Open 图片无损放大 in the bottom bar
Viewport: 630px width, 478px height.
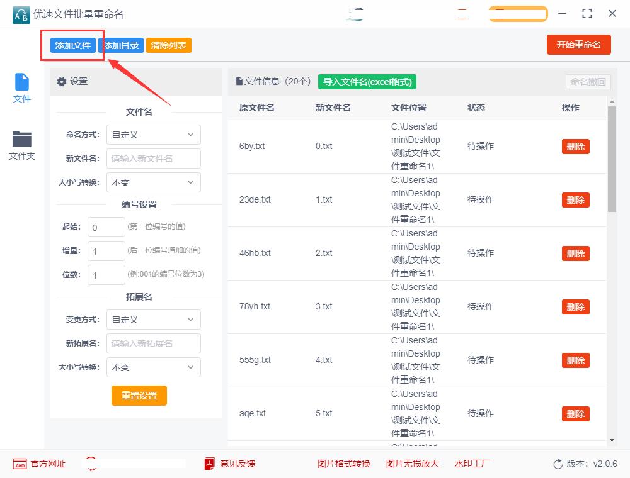[412, 464]
